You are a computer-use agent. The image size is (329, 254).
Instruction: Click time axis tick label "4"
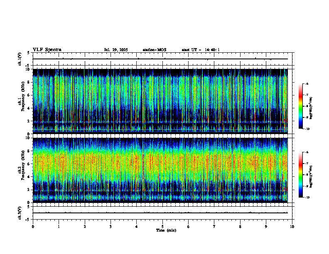137,227
